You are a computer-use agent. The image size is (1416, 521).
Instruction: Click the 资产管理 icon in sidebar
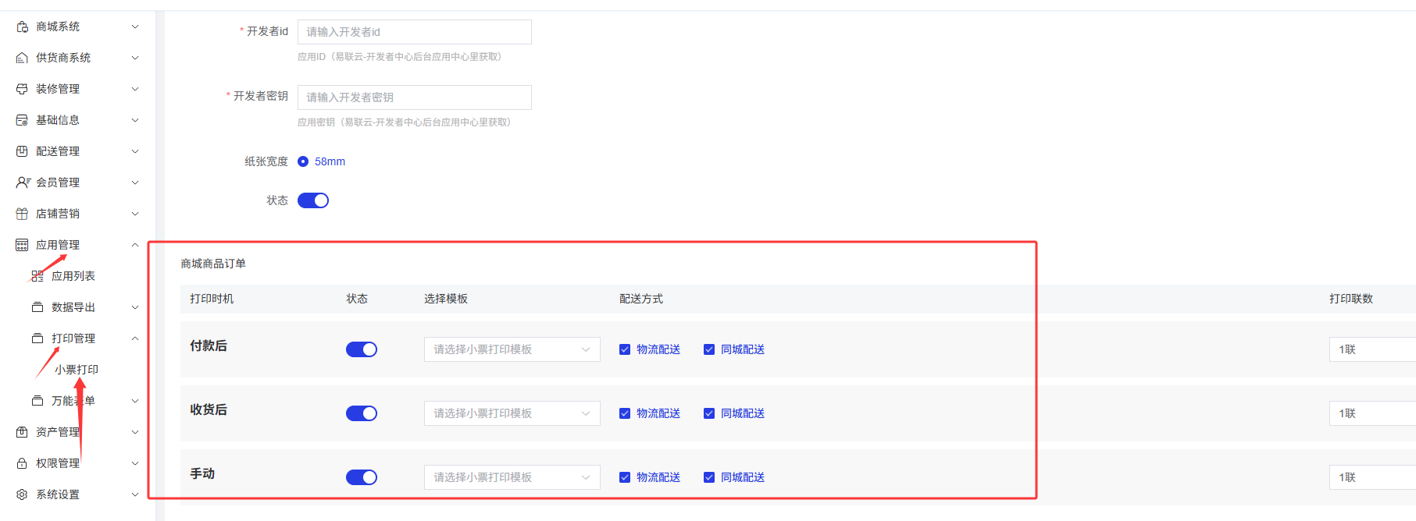point(22,432)
